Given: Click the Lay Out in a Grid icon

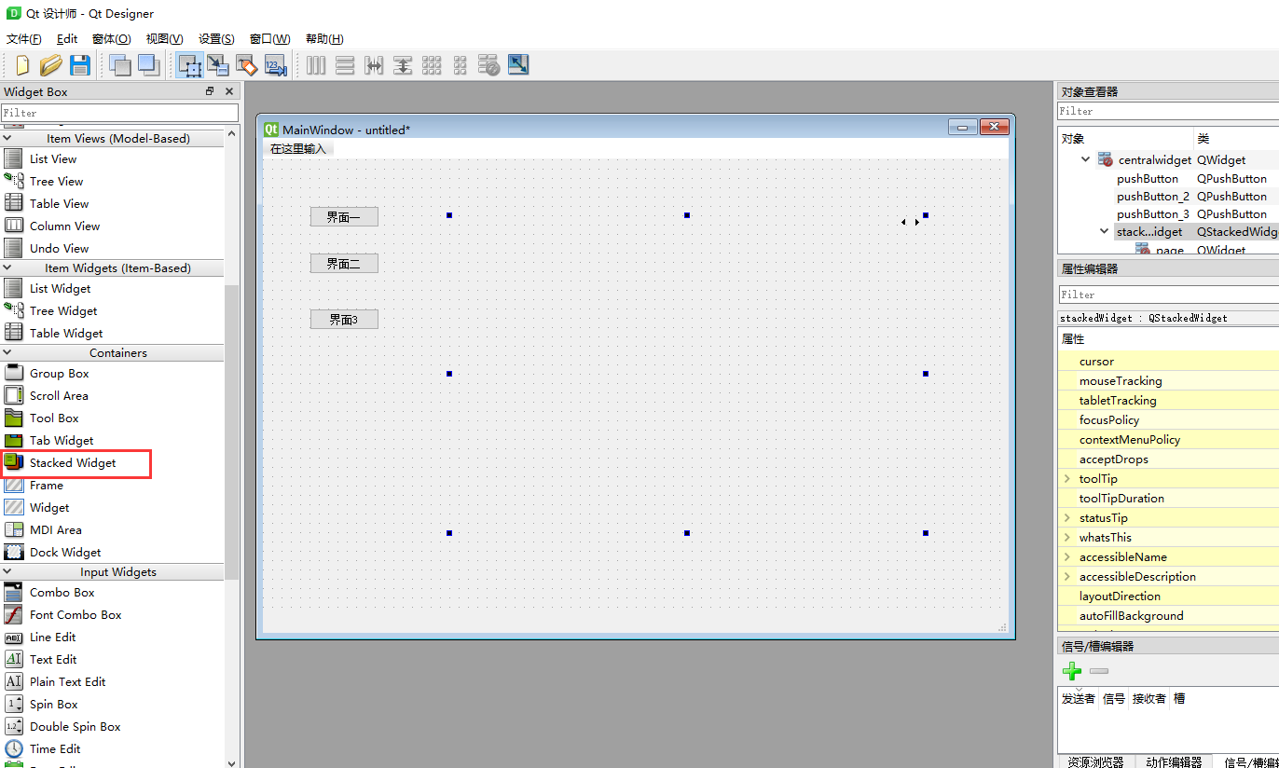Looking at the screenshot, I should 431,65.
